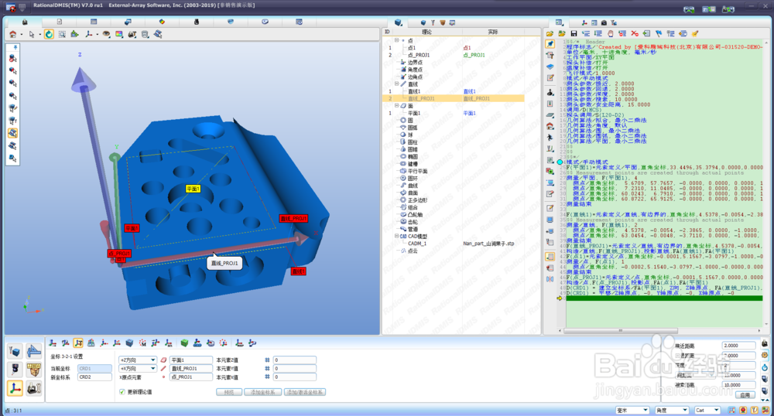Image resolution: width=774 pixels, height=416 pixels.
Task: Click the house icon in program side toolbar
Action: coord(550,126)
